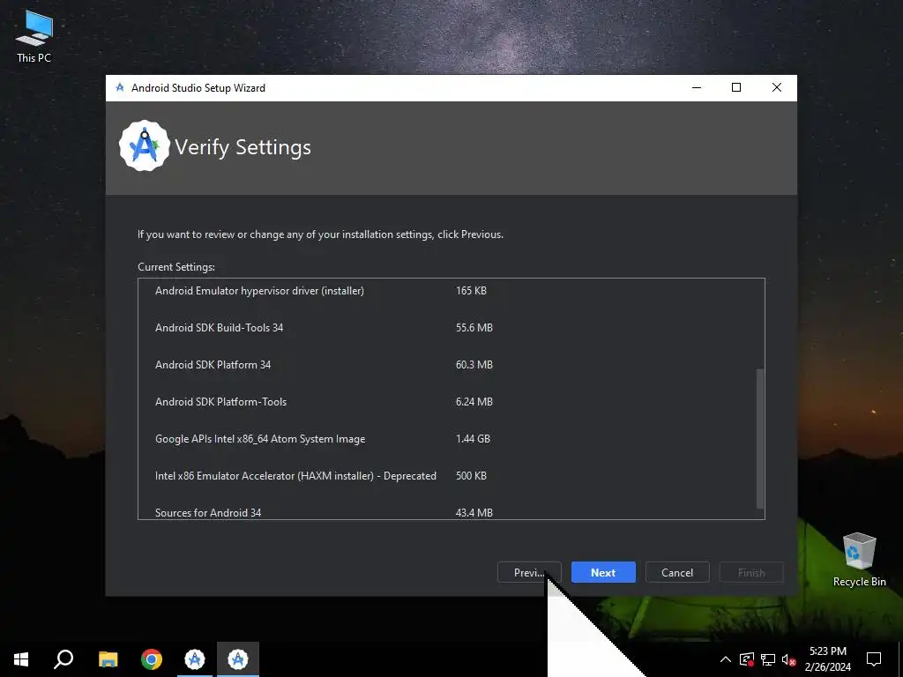
Task: Open the Recycle Bin desktop icon
Action: coord(859,559)
